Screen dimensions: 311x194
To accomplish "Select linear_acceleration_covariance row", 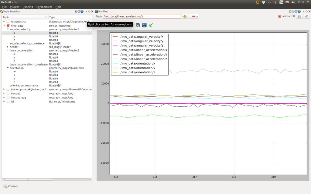I will pyautogui.click(x=29, y=64).
